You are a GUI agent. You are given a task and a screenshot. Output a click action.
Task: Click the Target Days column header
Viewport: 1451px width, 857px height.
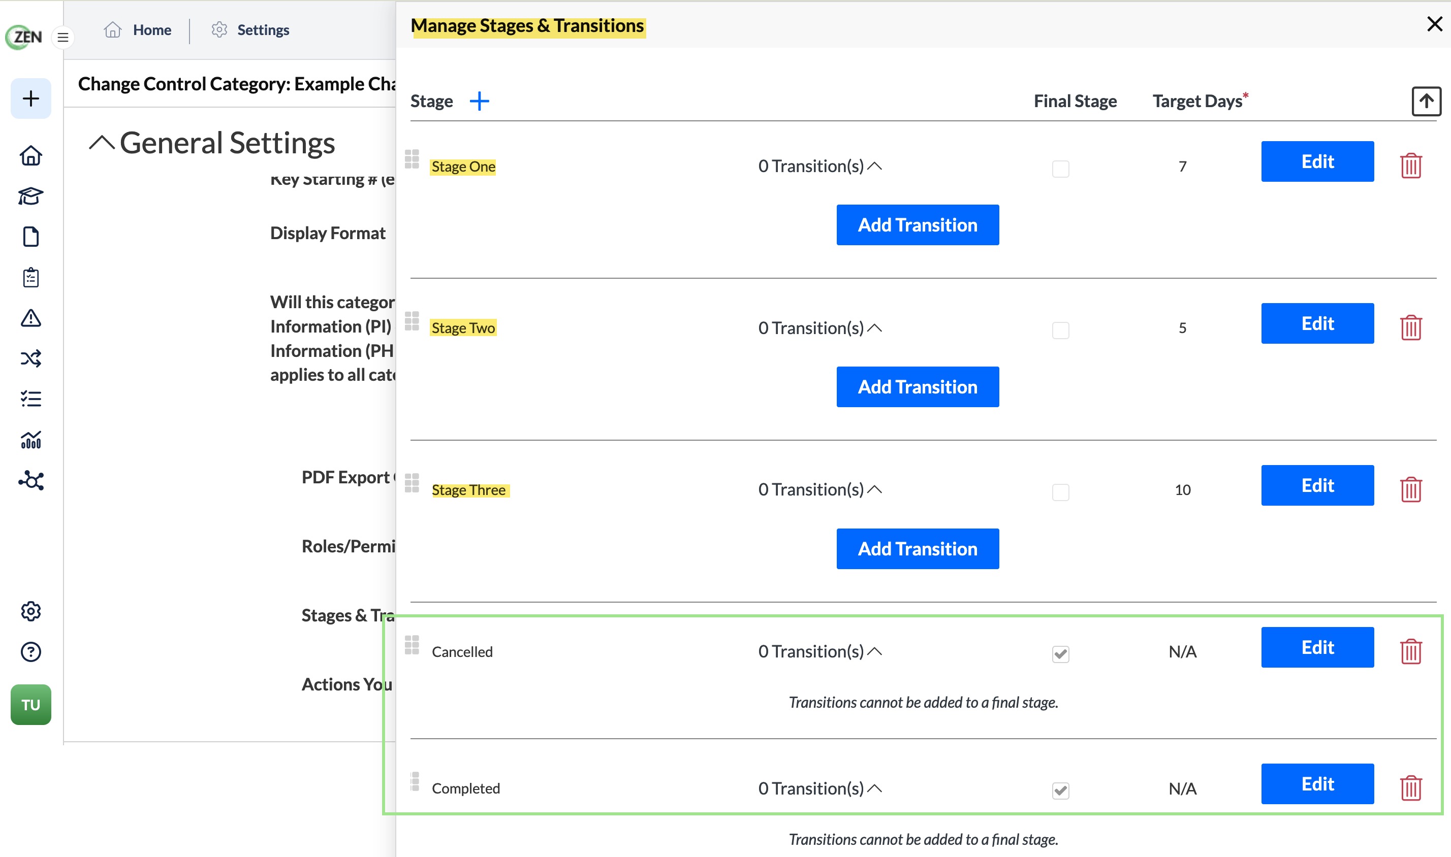tap(1200, 101)
